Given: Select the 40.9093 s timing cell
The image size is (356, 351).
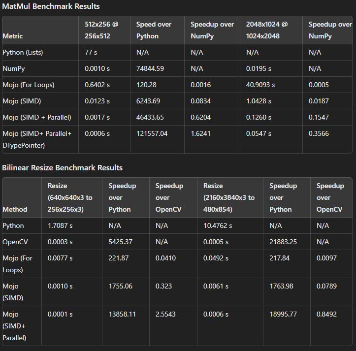Looking at the screenshot, I should (260, 85).
